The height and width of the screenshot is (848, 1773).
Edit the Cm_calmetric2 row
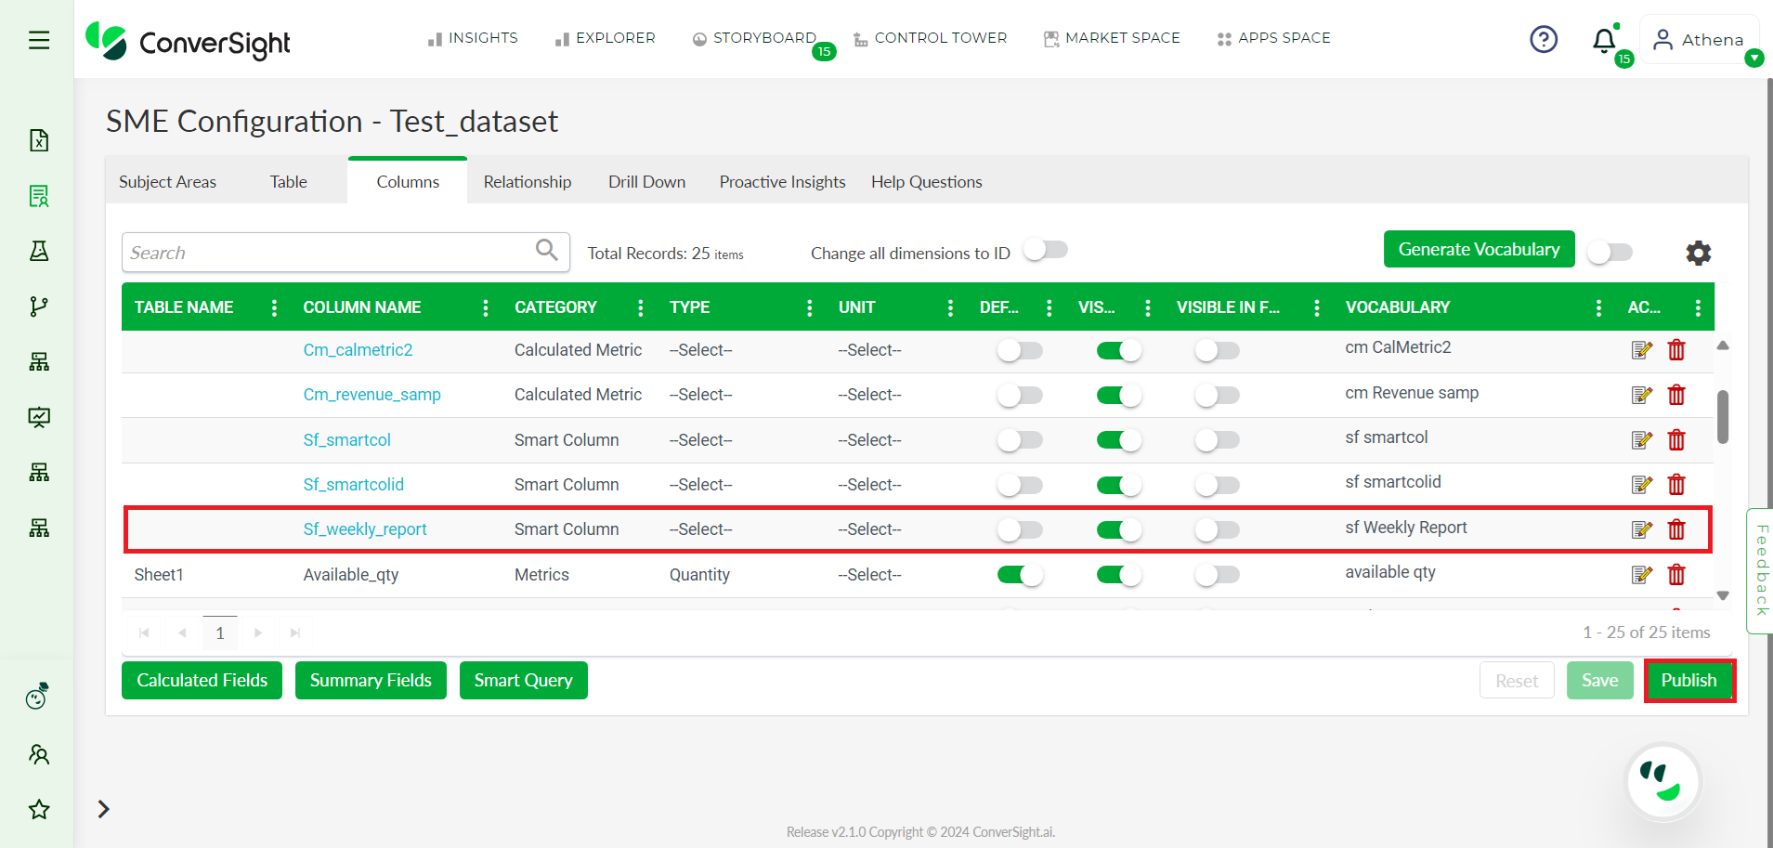pos(1641,350)
